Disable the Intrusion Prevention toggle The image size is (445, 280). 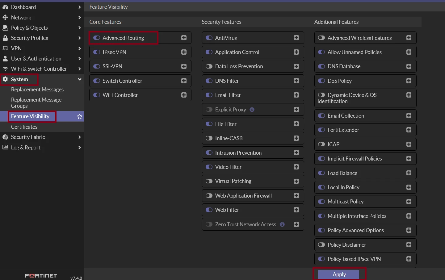pos(209,153)
